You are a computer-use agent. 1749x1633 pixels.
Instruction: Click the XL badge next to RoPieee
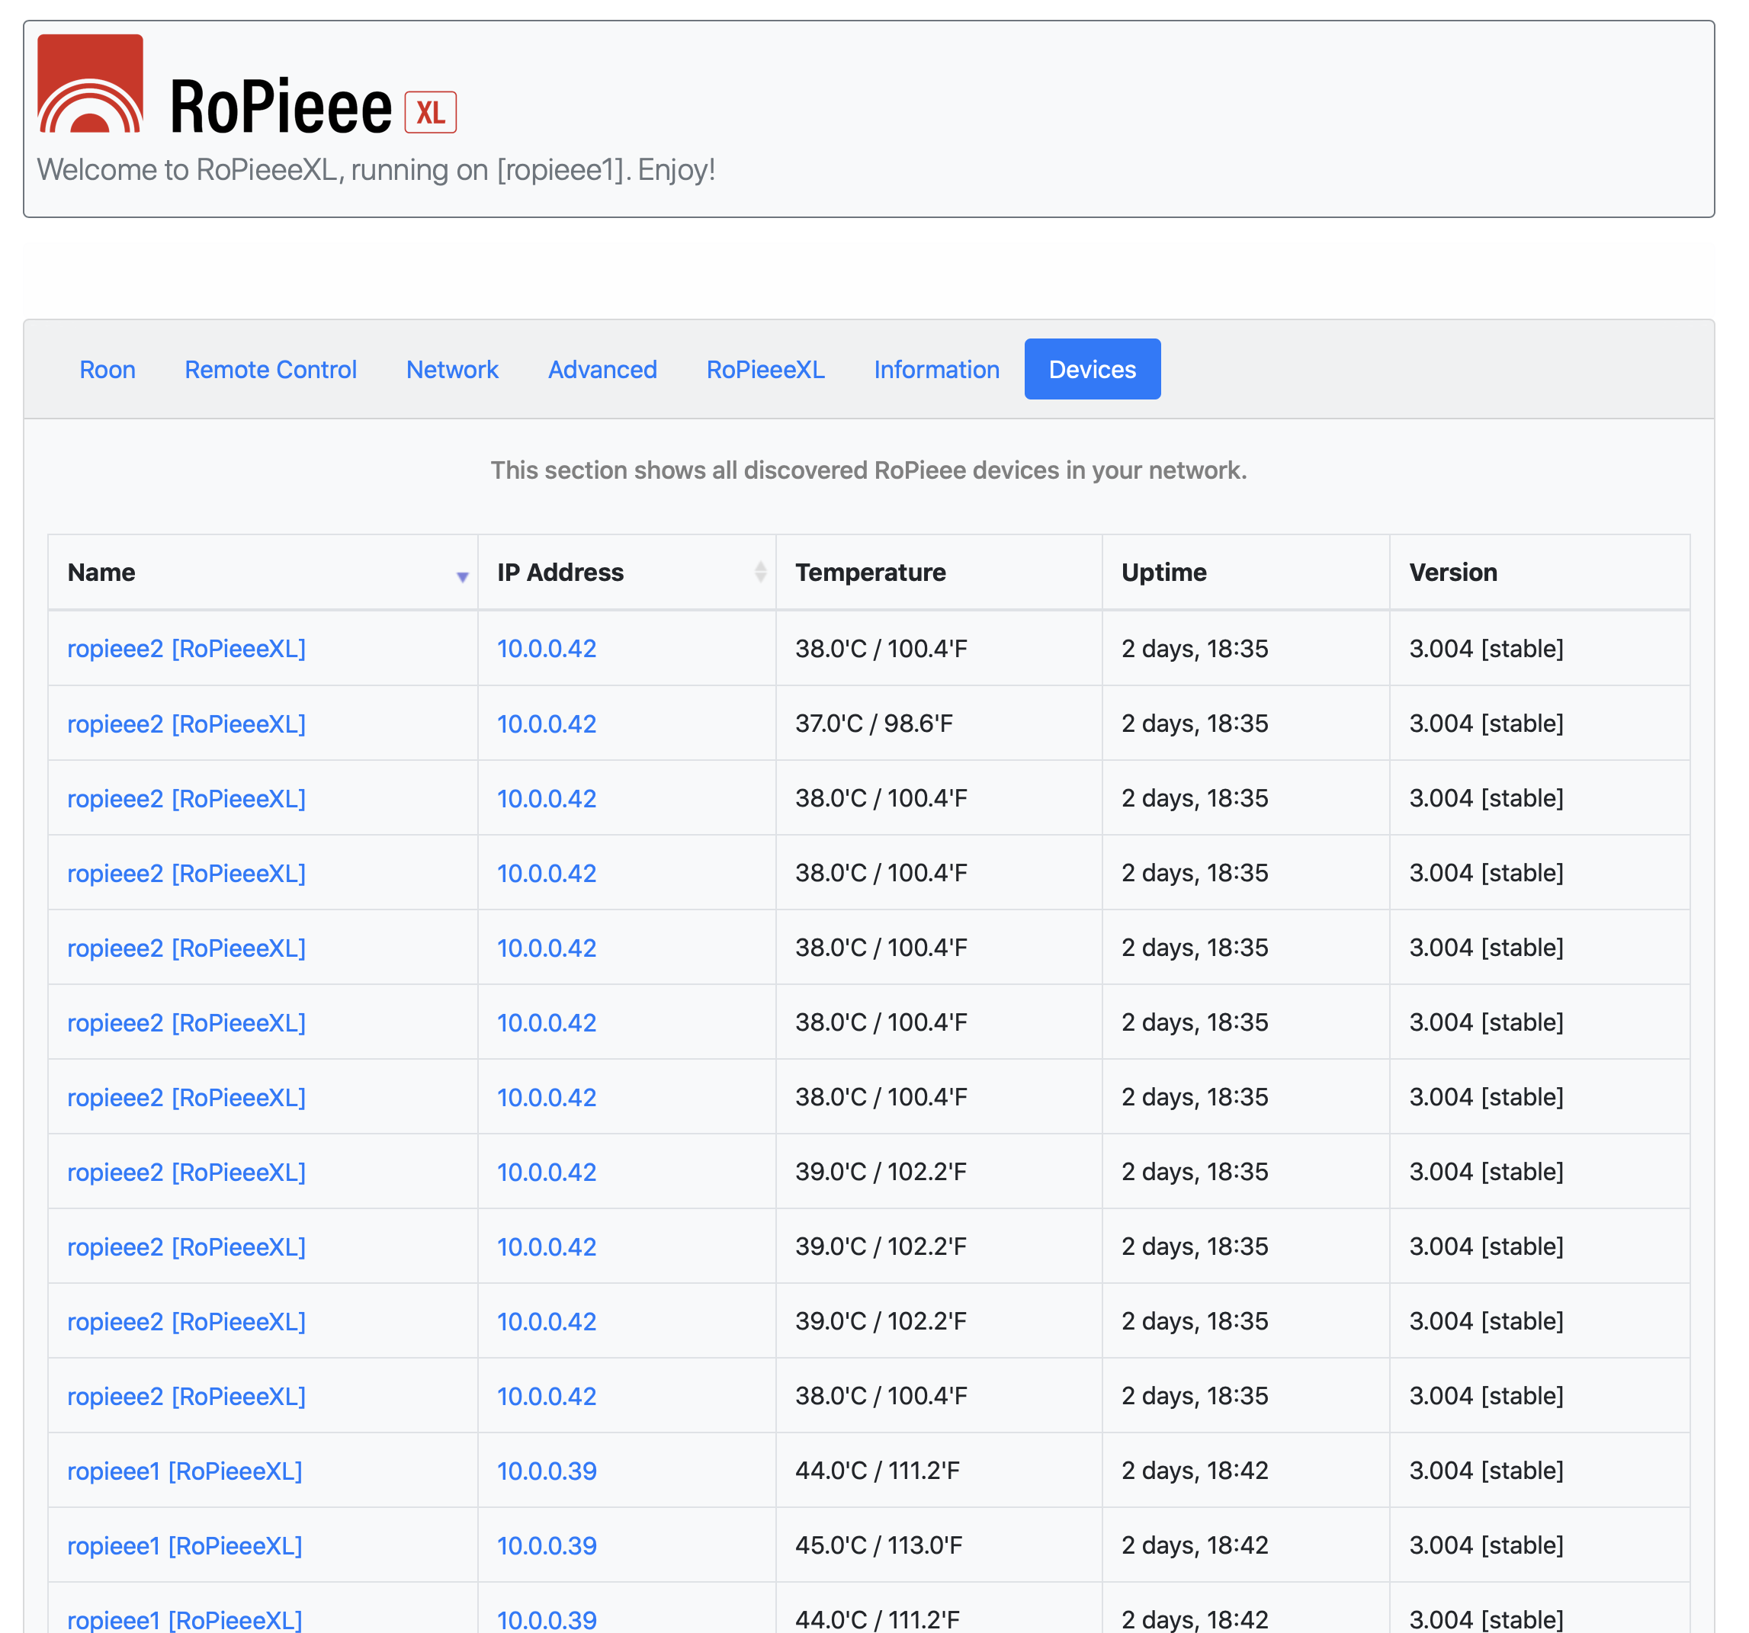click(430, 113)
